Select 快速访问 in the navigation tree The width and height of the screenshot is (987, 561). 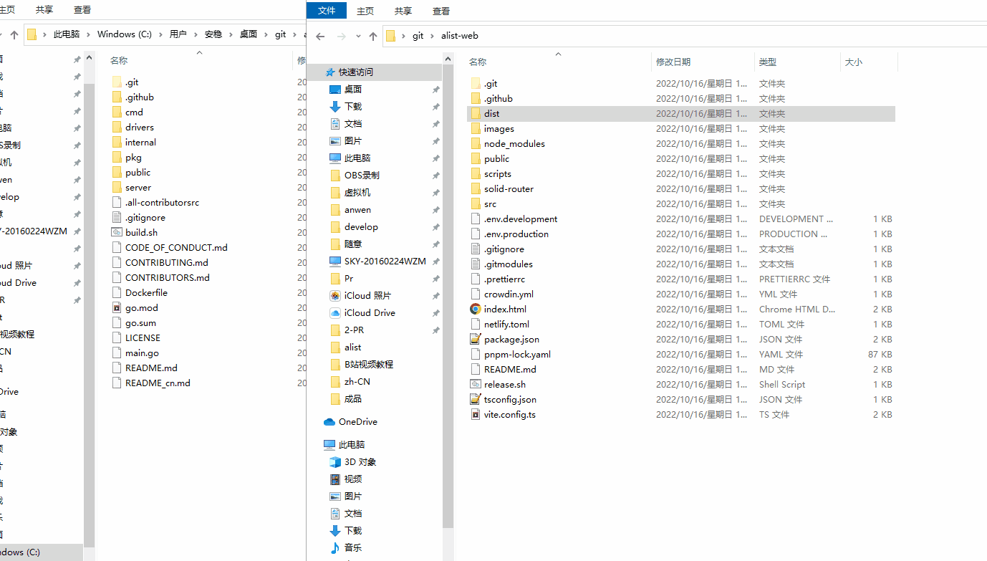point(355,72)
